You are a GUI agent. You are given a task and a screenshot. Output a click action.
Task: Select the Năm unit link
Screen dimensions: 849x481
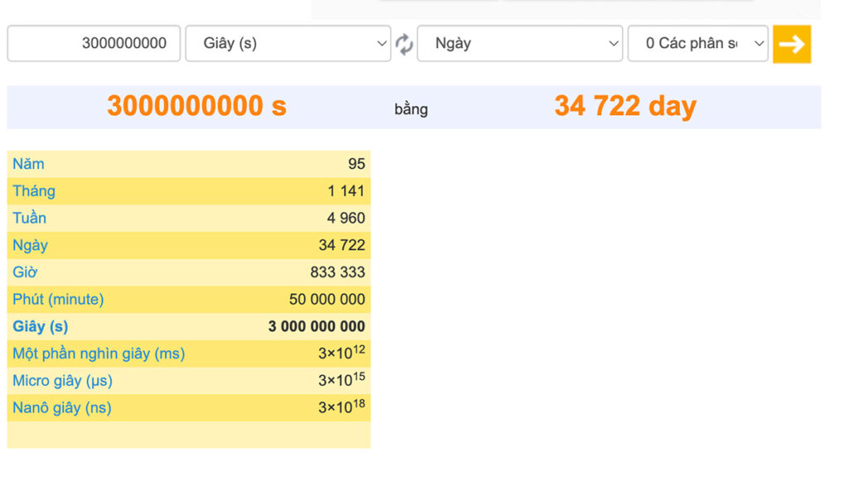28,164
